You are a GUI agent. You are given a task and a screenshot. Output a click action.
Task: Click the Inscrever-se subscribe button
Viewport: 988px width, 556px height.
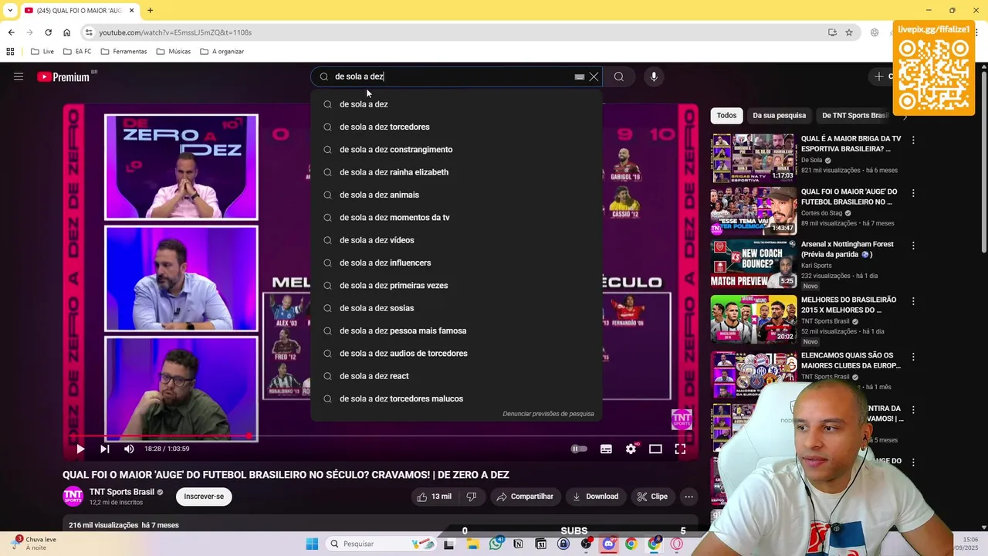[204, 497]
